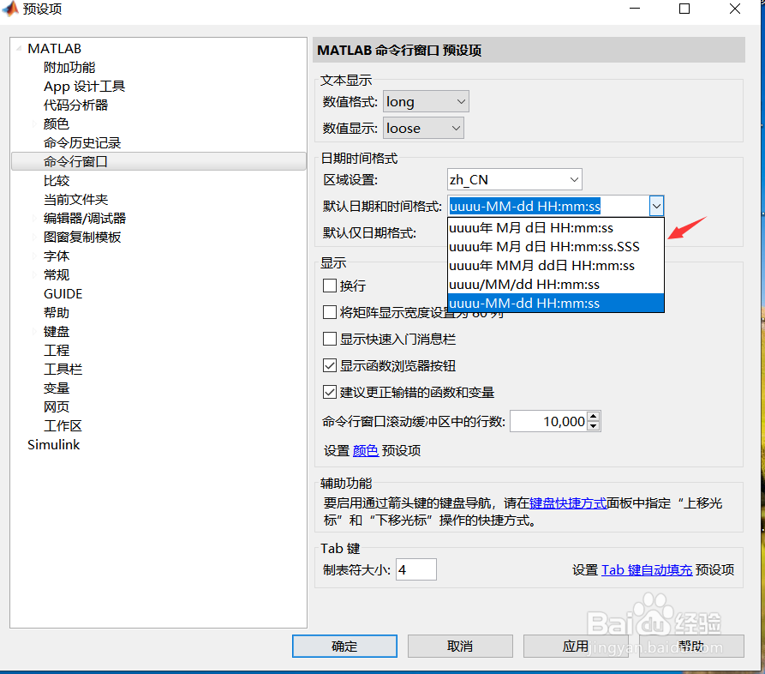Minimize the 预设项 window
765x674 pixels.
tap(635, 9)
